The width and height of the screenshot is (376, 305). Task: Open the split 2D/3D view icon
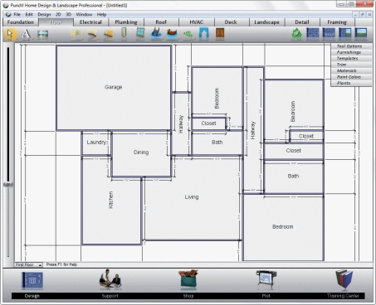click(345, 33)
